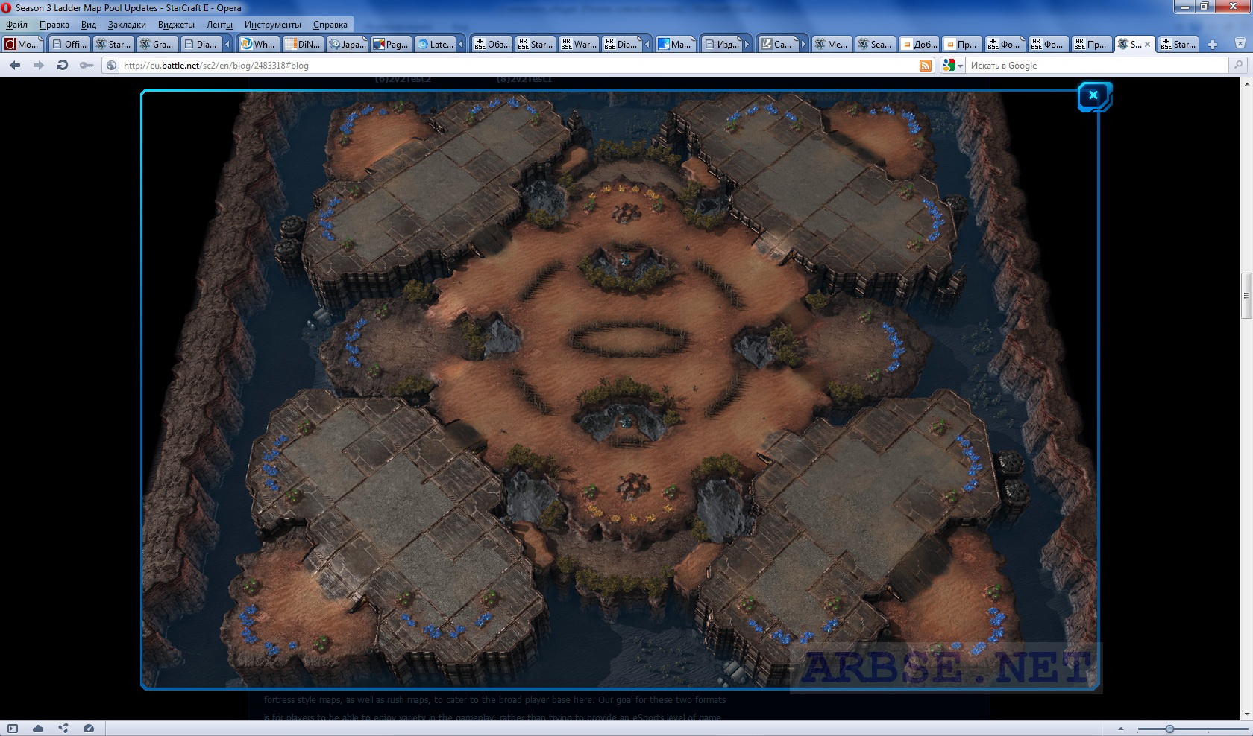Switch to the 'Pag...' tab
Viewport: 1253px width, 736px height.
390,44
